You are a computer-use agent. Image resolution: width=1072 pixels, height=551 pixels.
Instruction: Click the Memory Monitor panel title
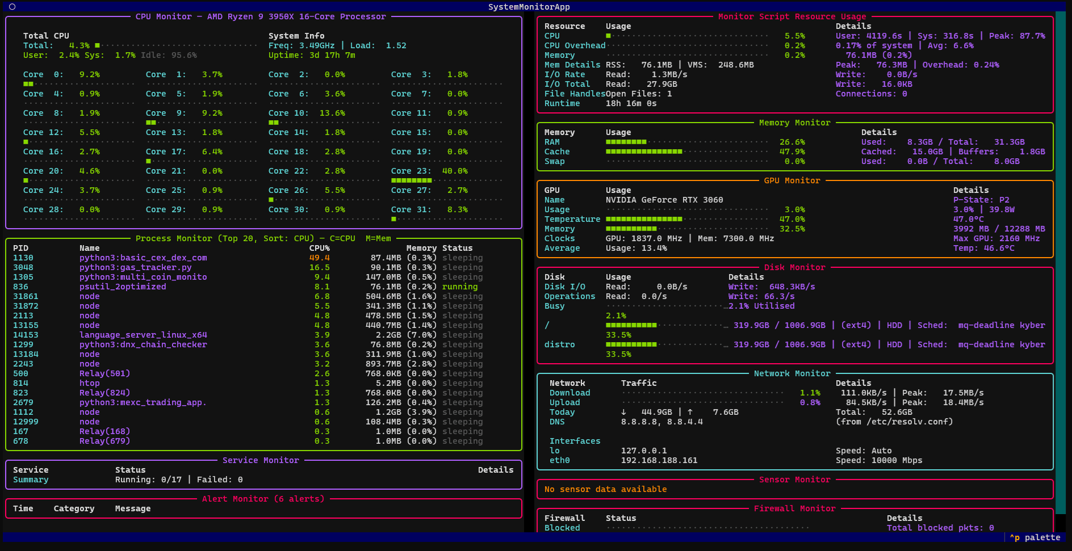point(795,123)
